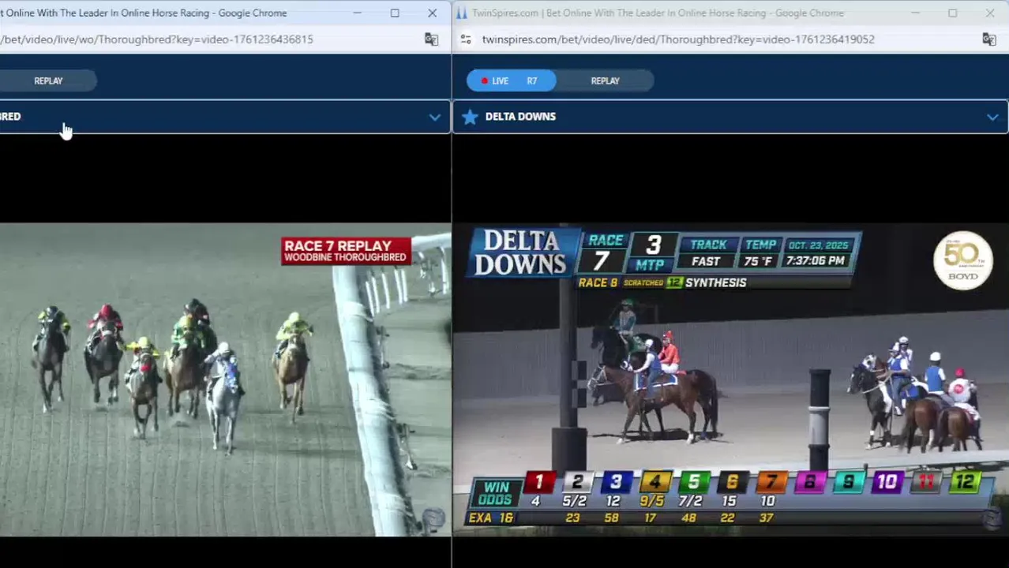Viewport: 1009px width, 568px height.
Task: Switch to the LIVE R7 feed in the Delta Downs window
Action: coord(511,80)
